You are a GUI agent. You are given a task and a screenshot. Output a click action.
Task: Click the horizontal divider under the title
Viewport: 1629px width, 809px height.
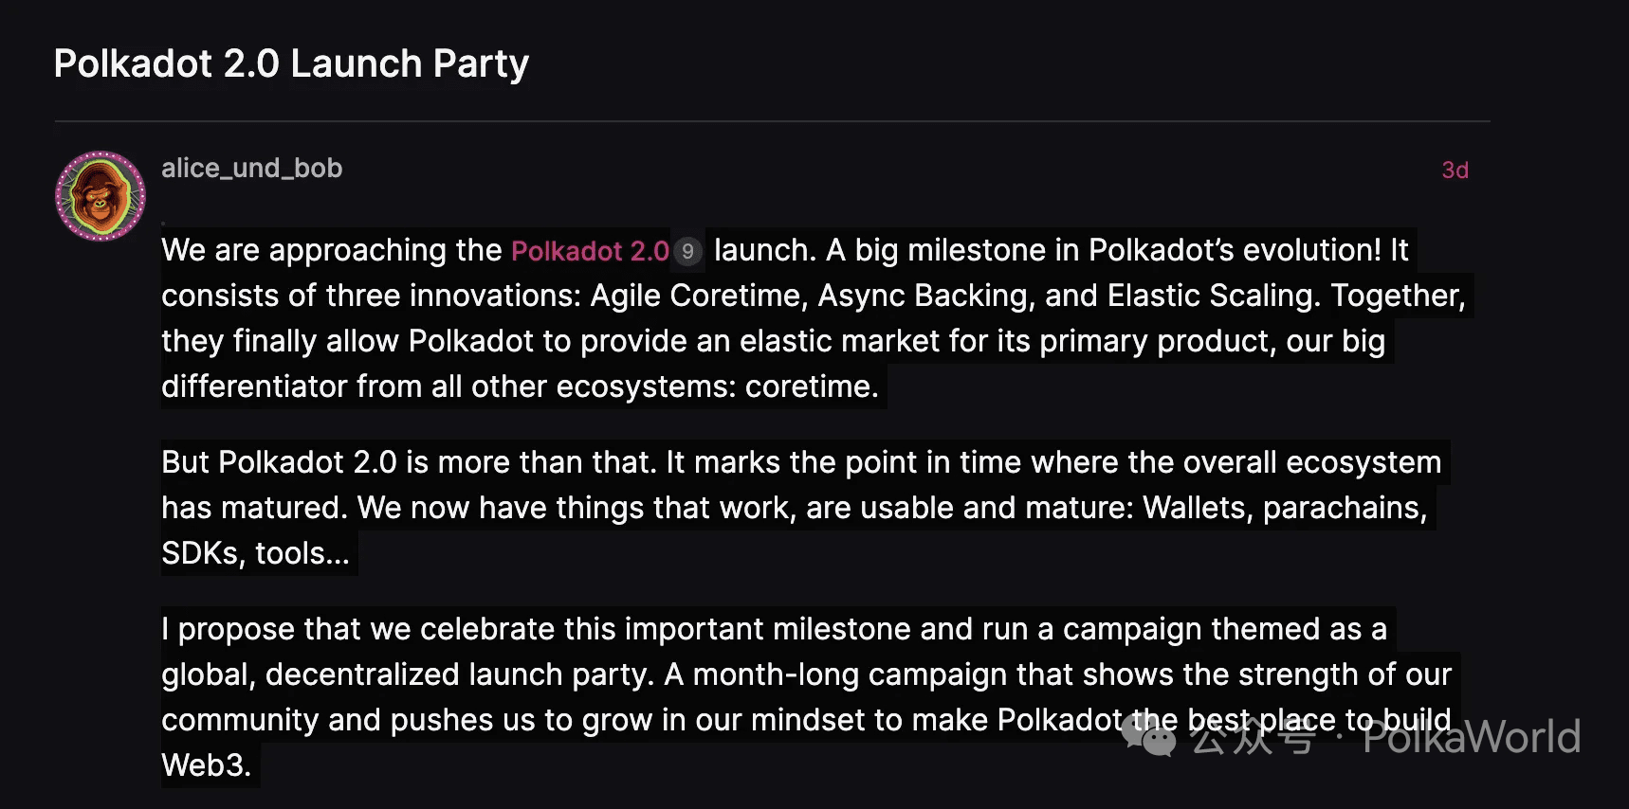pyautogui.click(x=772, y=121)
